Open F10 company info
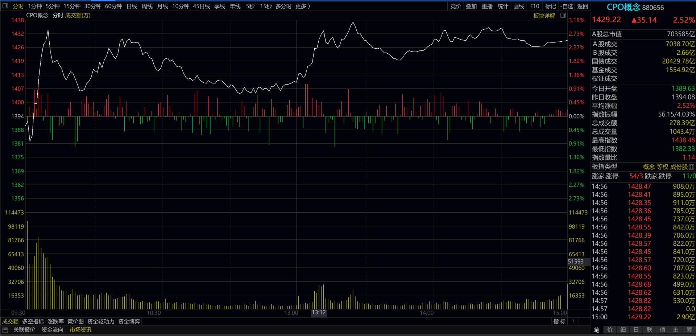 [x=535, y=6]
